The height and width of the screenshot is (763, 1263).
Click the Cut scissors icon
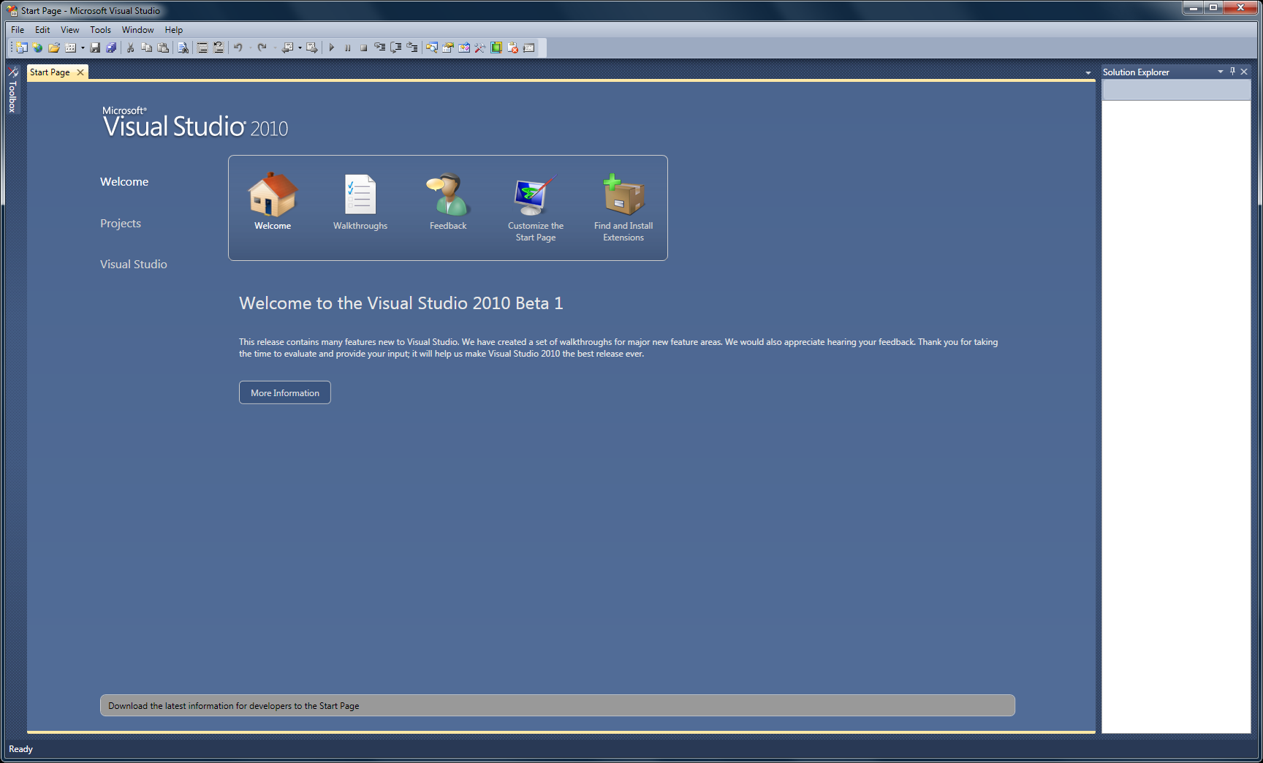pyautogui.click(x=130, y=48)
